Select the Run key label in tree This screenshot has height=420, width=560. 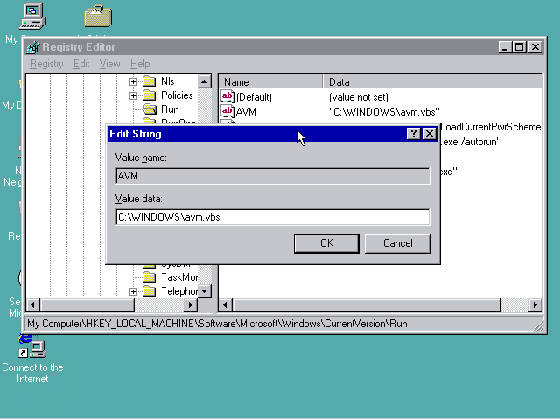coord(170,109)
